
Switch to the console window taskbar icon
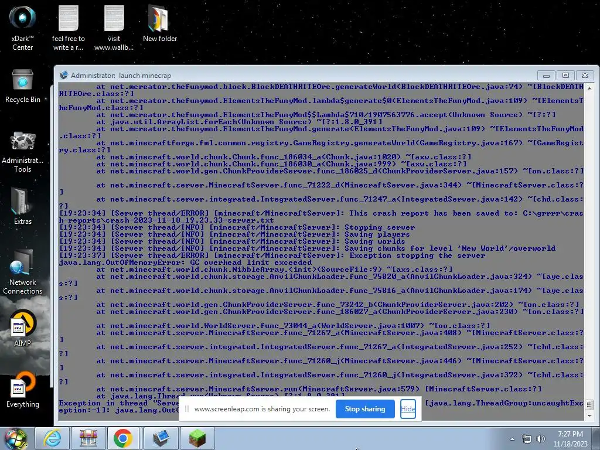click(161, 438)
